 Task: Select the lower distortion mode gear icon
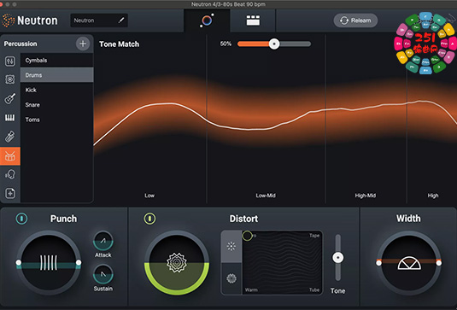tap(231, 278)
